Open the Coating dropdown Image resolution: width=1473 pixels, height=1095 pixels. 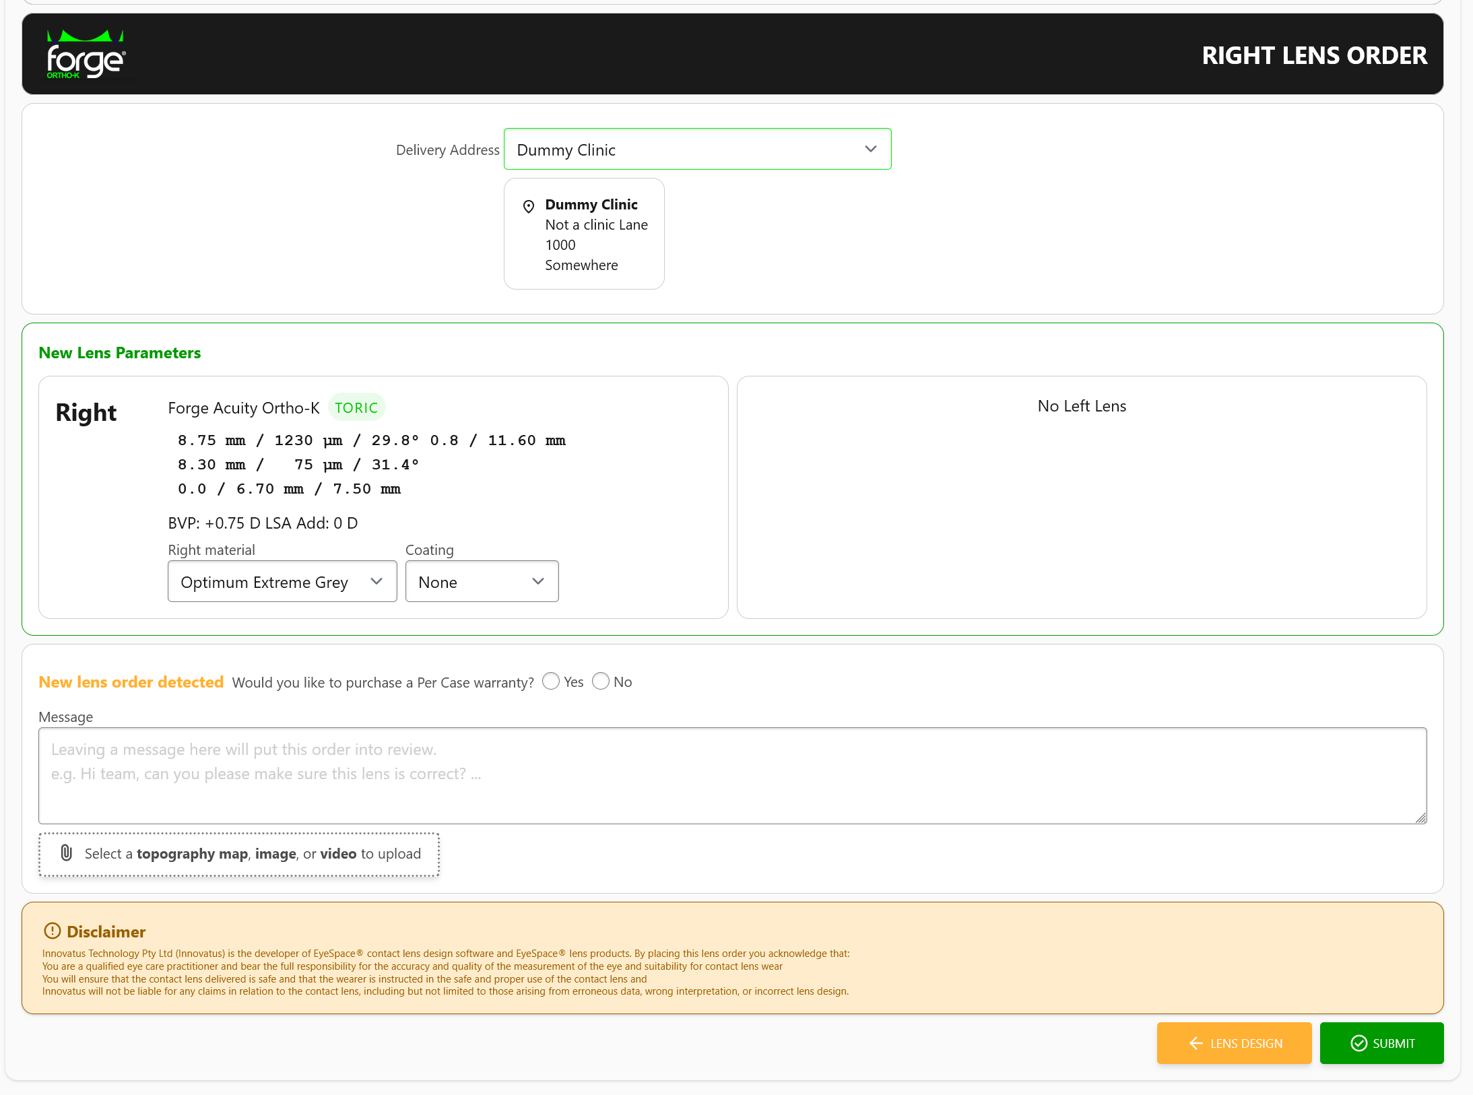pyautogui.click(x=482, y=581)
